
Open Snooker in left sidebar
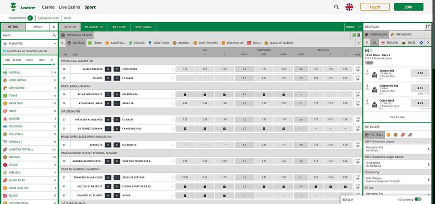pos(29,118)
